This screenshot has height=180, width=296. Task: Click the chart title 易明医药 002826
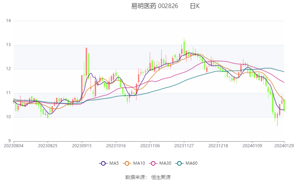pos(154,6)
